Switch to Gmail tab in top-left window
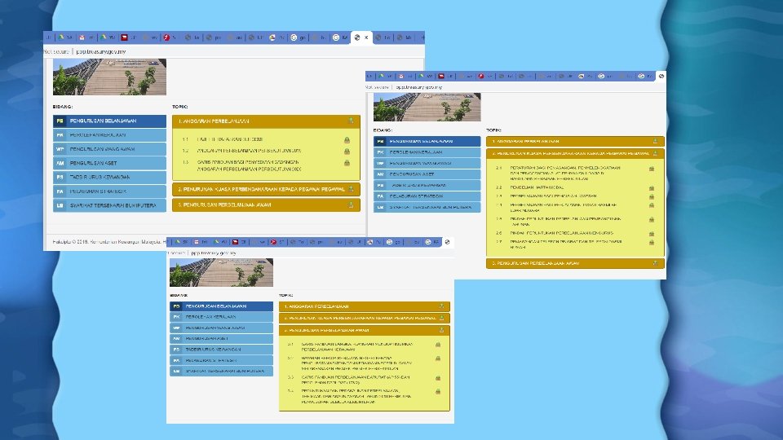783x440 pixels. click(x=86, y=37)
